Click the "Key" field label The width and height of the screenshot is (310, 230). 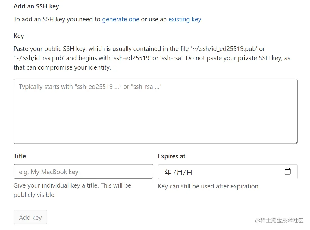tap(19, 36)
